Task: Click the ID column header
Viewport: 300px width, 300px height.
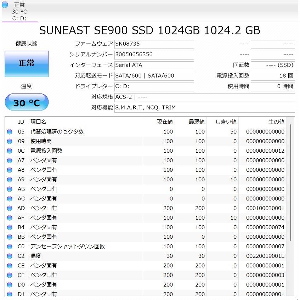Action: (x=21, y=122)
